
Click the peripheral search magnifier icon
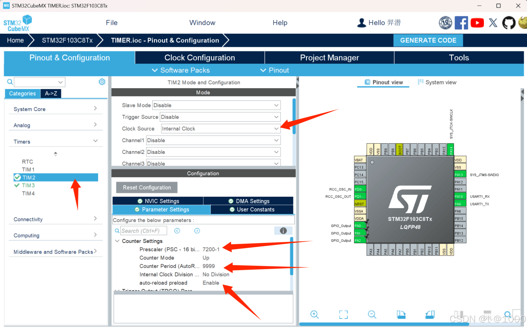(10, 82)
